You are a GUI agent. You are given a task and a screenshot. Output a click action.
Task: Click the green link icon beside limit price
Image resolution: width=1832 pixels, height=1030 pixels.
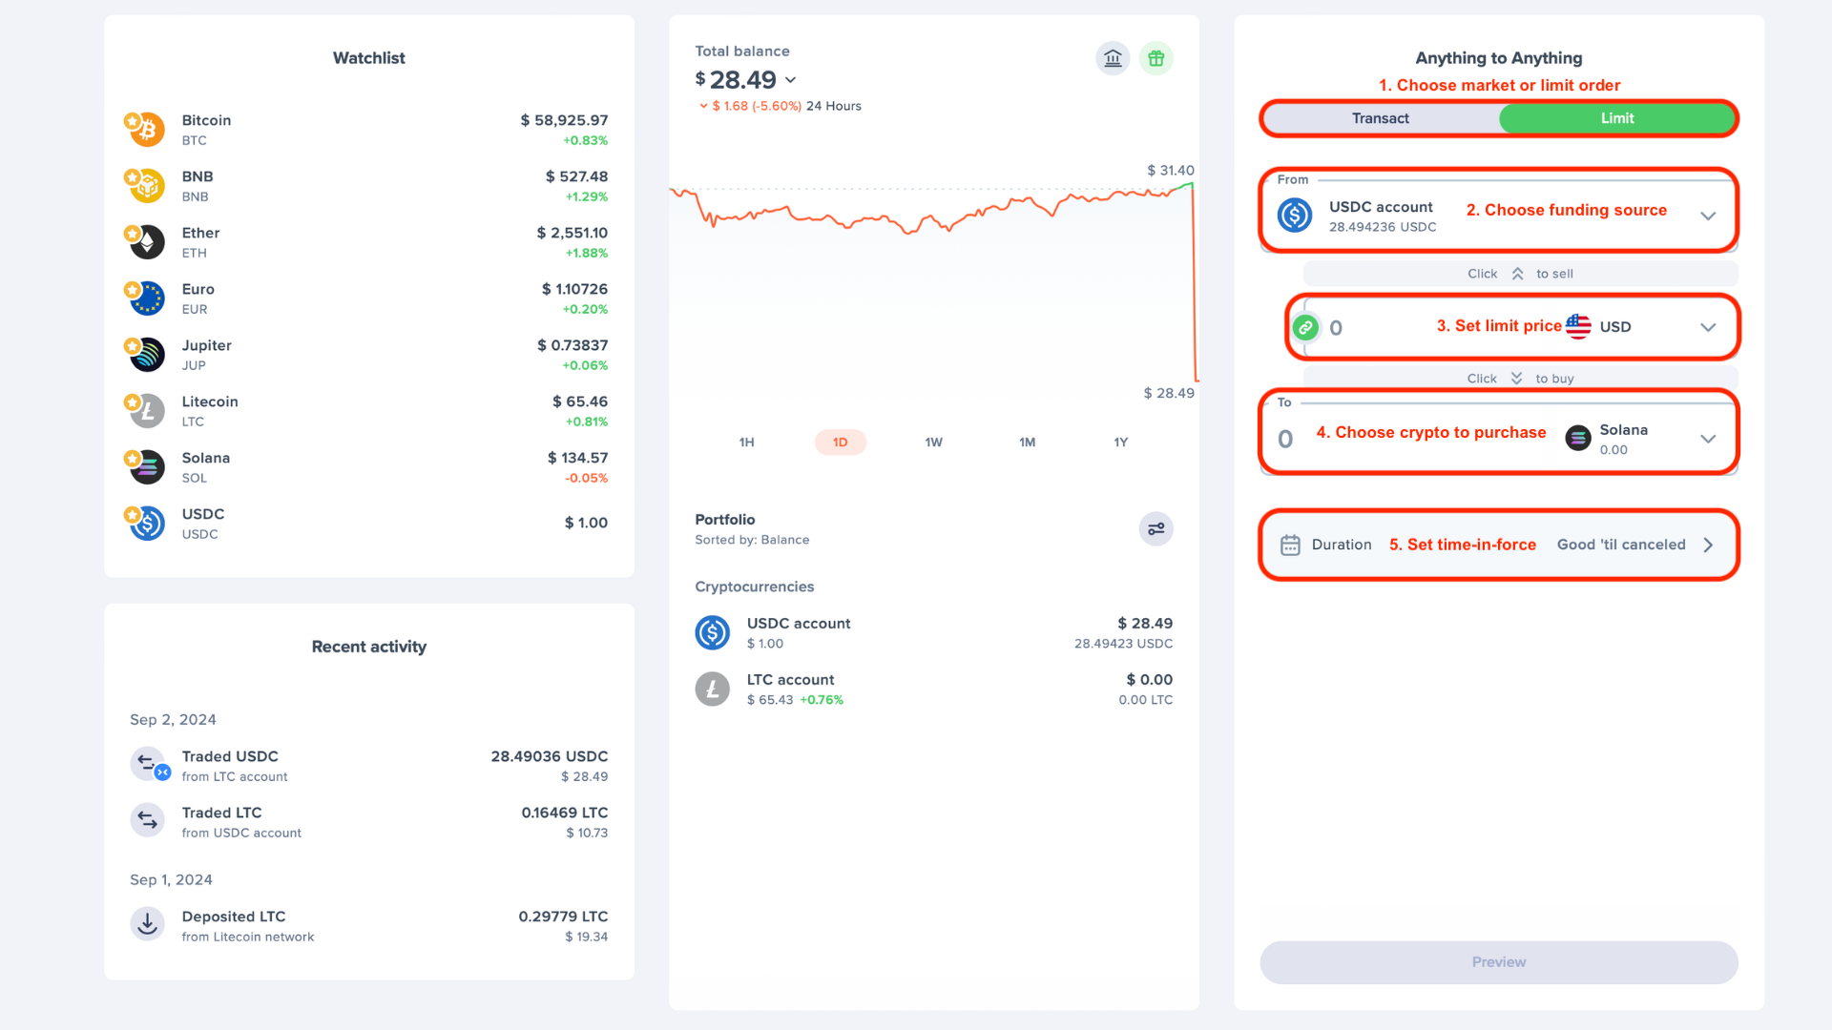(1305, 327)
